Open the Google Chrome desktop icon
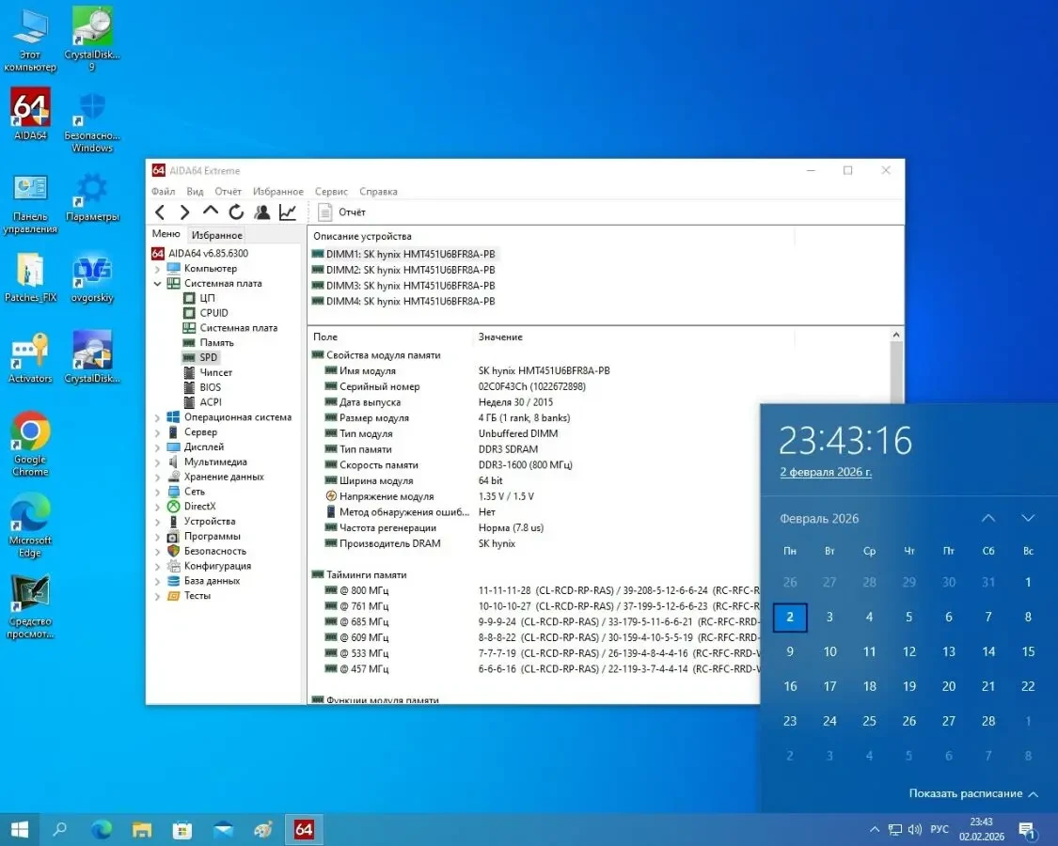1058x846 pixels. click(x=30, y=444)
